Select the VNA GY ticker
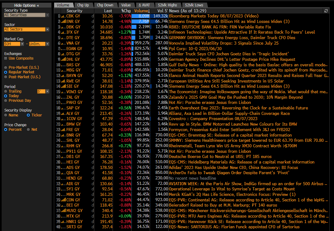 coord(73,43)
